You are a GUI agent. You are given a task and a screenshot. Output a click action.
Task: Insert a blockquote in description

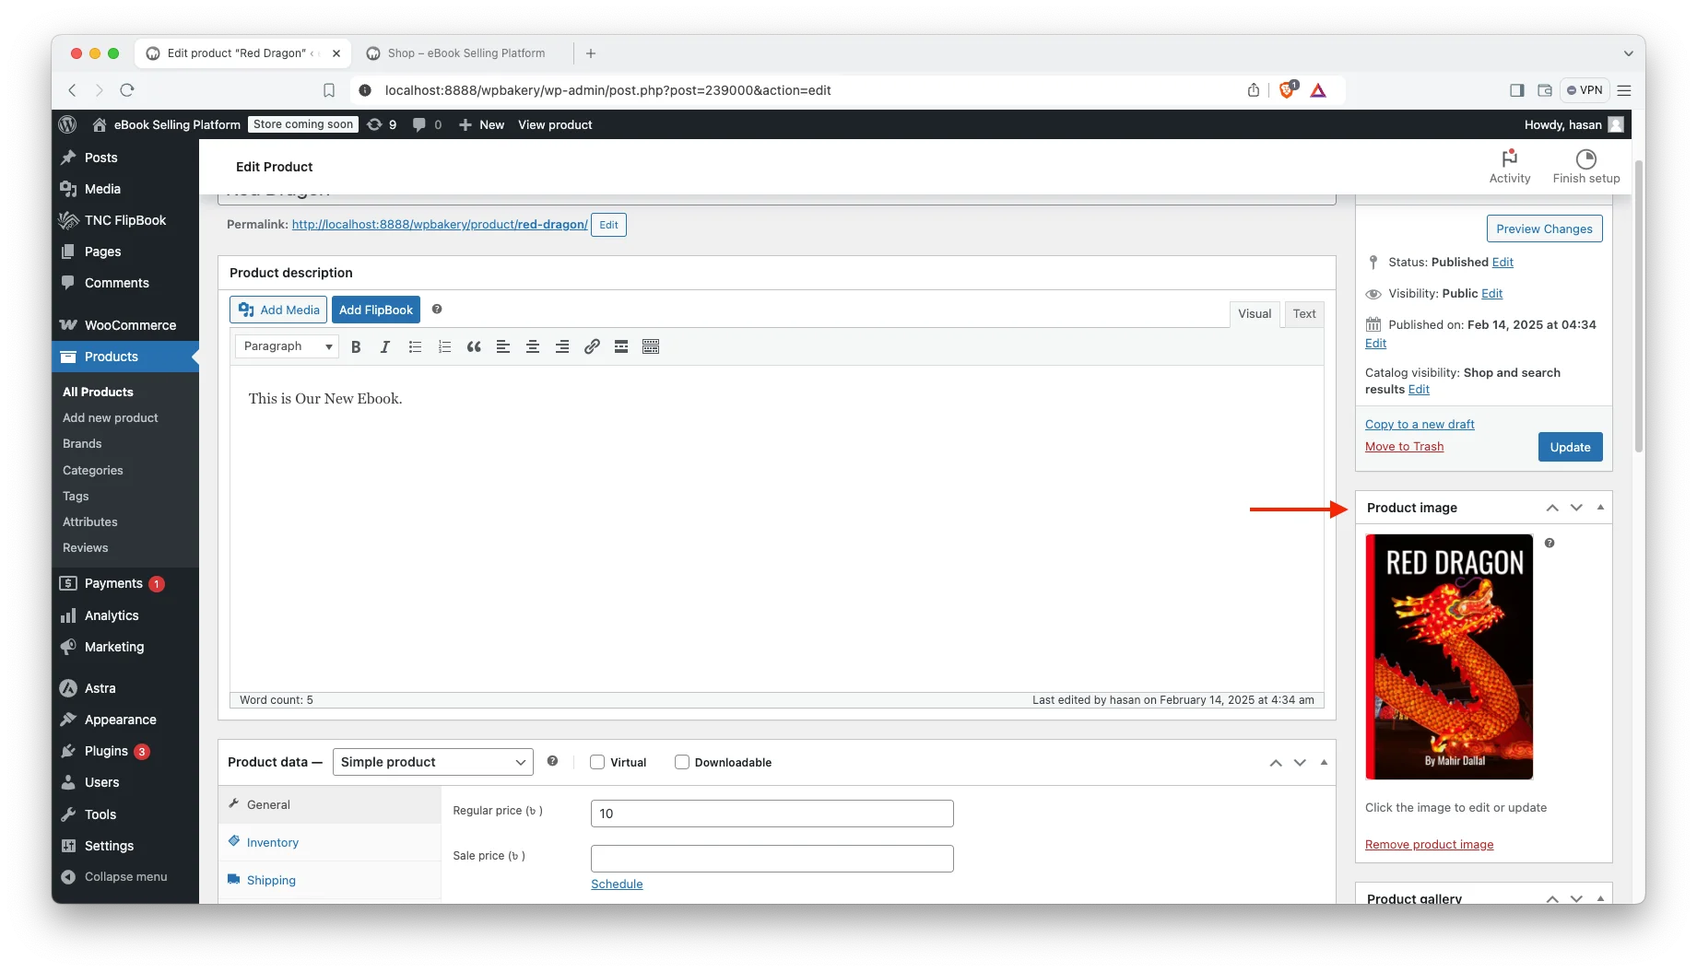[x=474, y=346]
